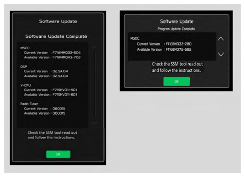Click the SSM tool instructions in left dialog
This screenshot has height=177, width=245.
(52, 135)
